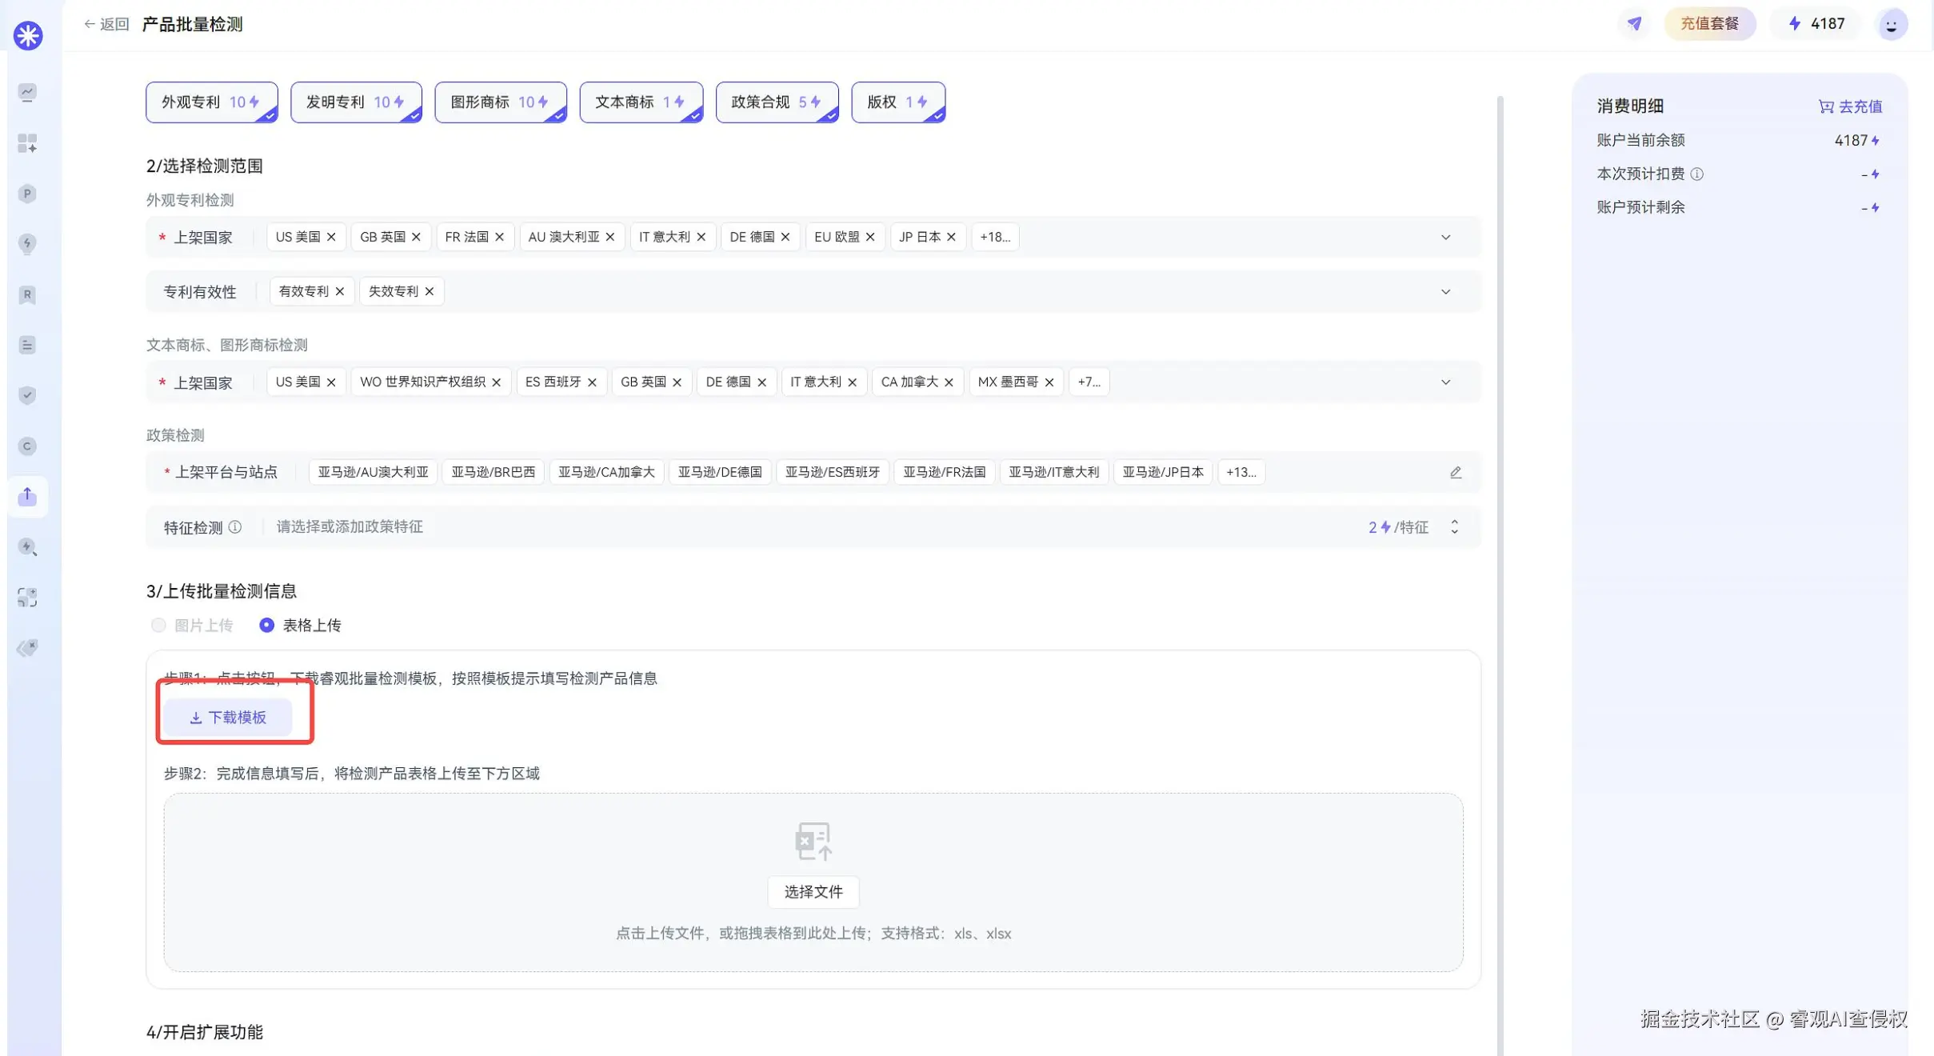The height and width of the screenshot is (1056, 1934).
Task: Toggle the 版权 detection type
Action: tap(897, 102)
